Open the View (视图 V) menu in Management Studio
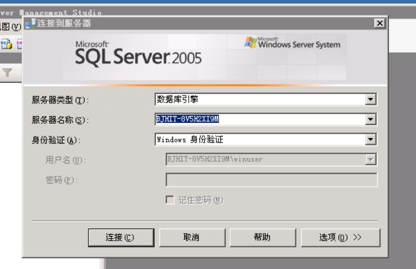 tap(10, 27)
